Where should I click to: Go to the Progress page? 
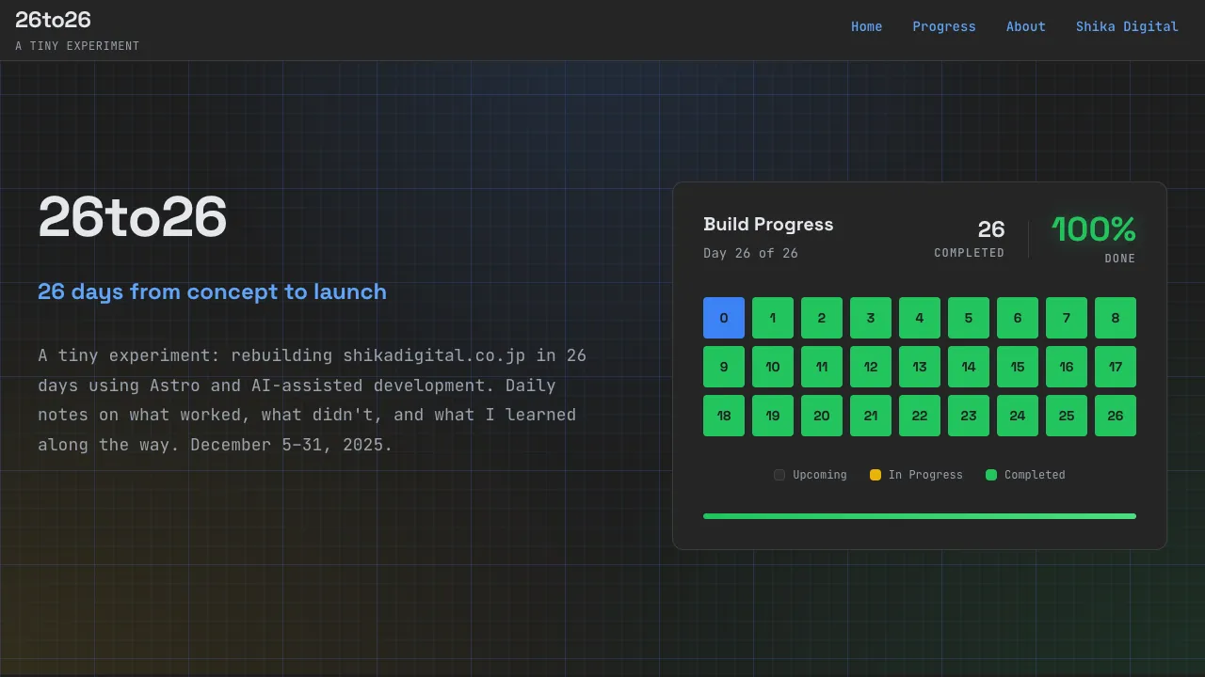click(x=943, y=26)
